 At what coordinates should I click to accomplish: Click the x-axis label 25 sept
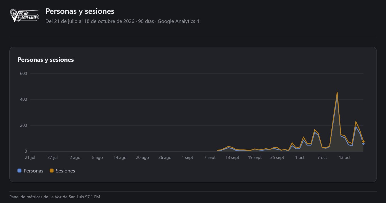(x=277, y=157)
